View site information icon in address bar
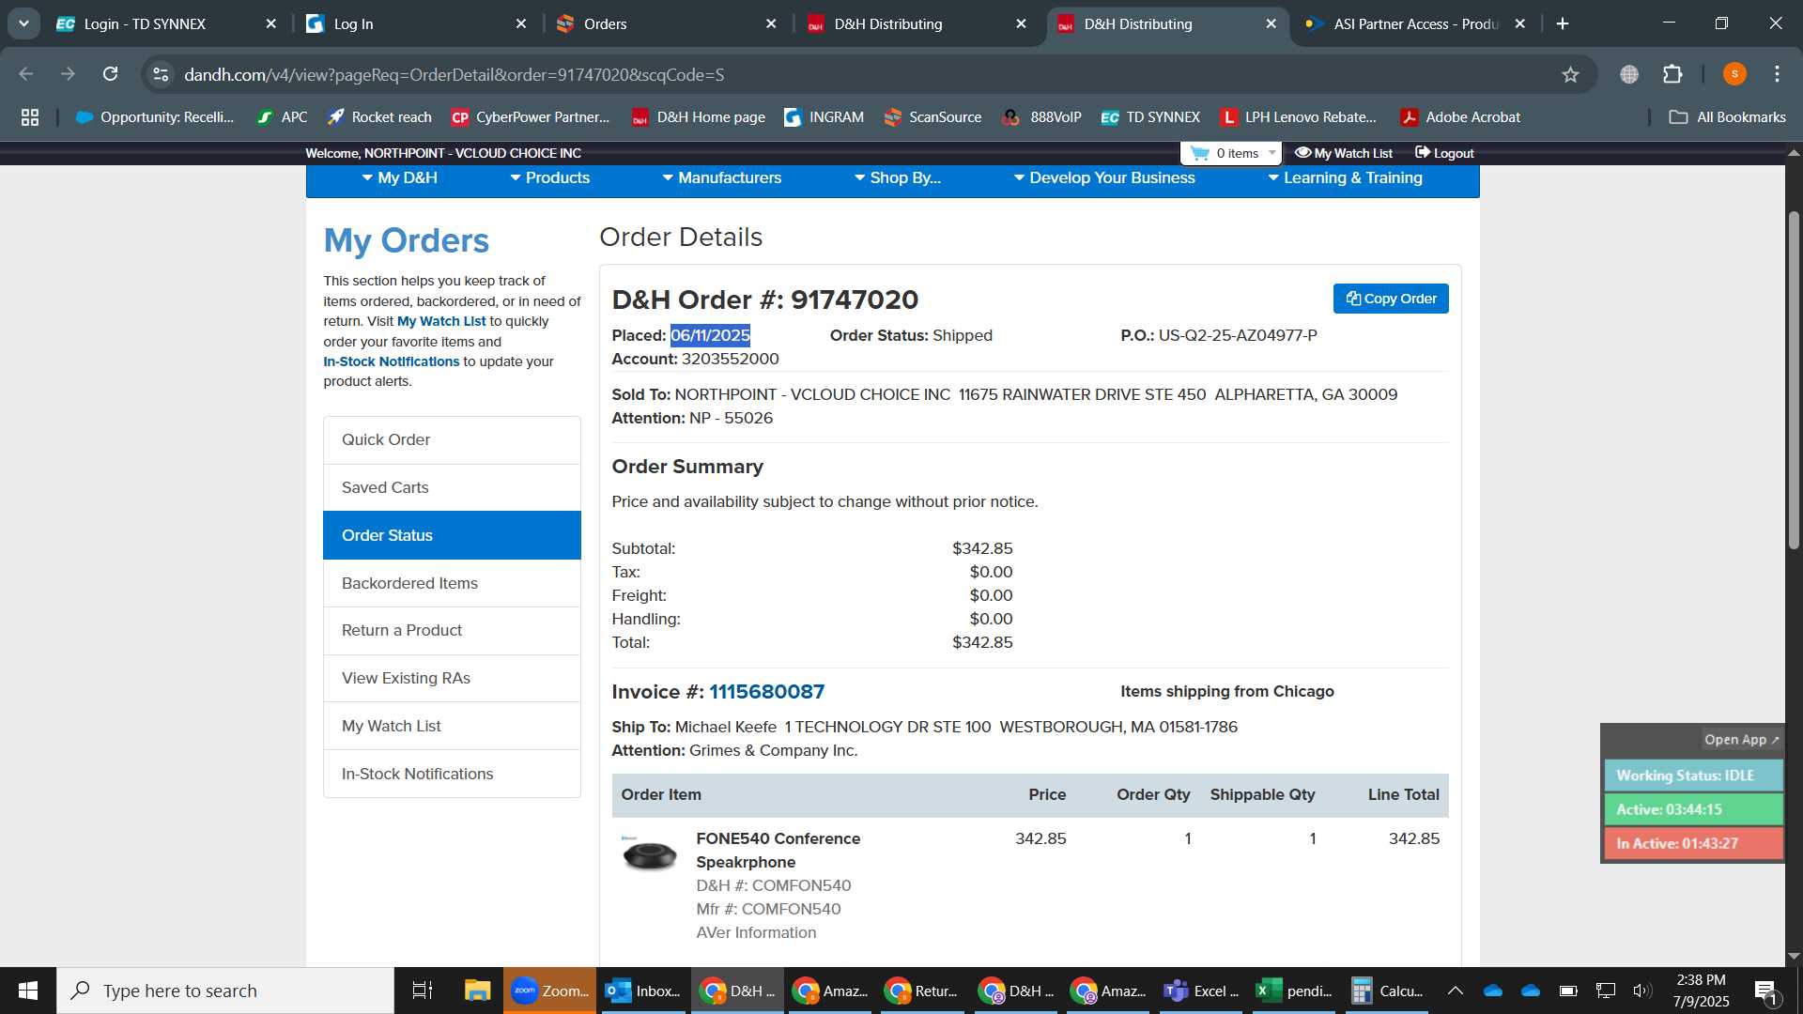The height and width of the screenshot is (1014, 1803). click(161, 74)
